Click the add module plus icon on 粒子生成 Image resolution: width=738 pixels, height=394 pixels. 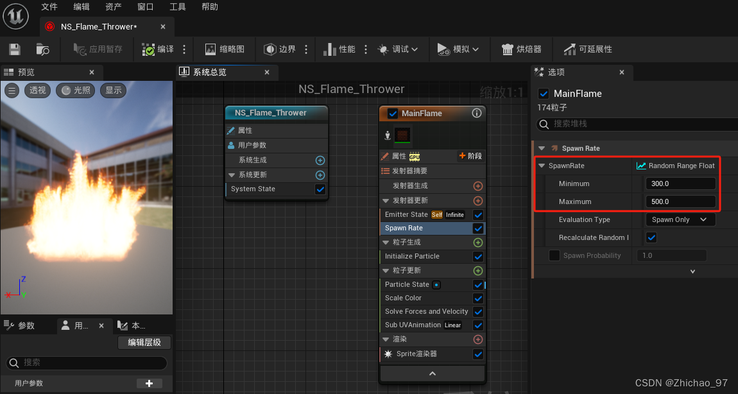pyautogui.click(x=477, y=242)
